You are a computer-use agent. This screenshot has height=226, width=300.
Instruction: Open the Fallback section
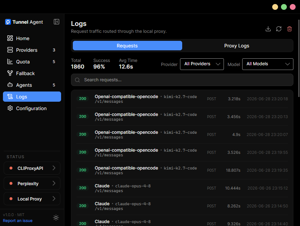[x=32, y=73]
